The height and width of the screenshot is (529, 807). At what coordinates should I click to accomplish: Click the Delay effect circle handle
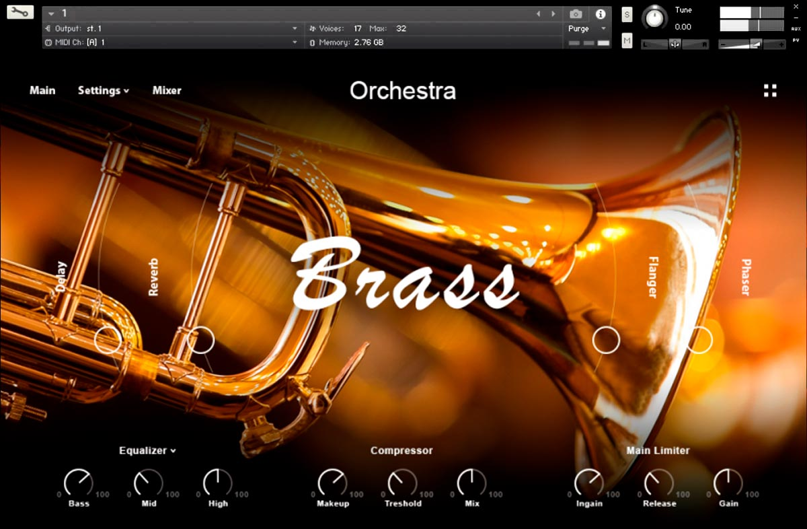point(108,340)
